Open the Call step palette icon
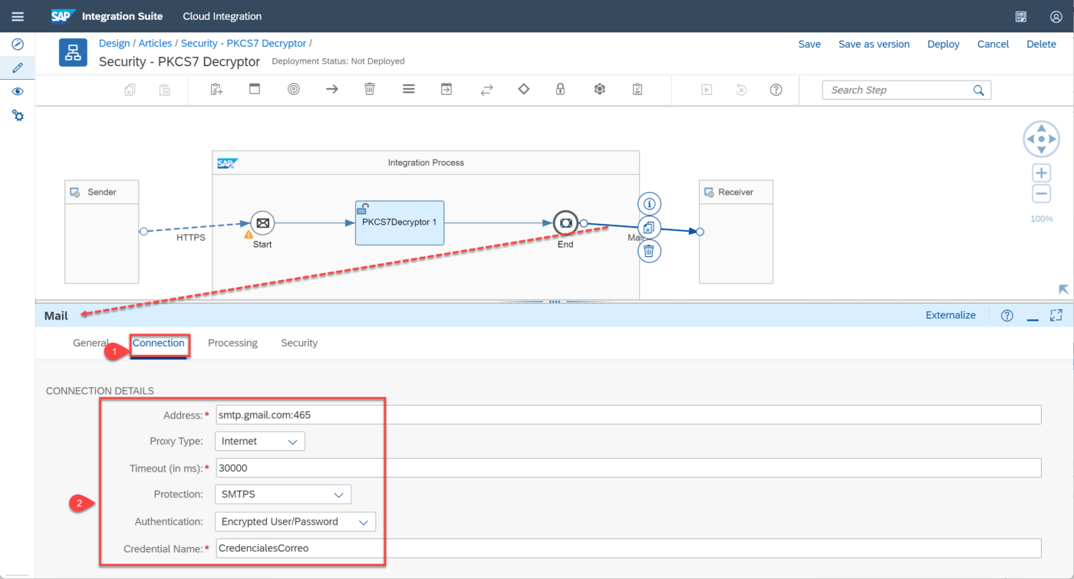1074x579 pixels. coord(446,89)
